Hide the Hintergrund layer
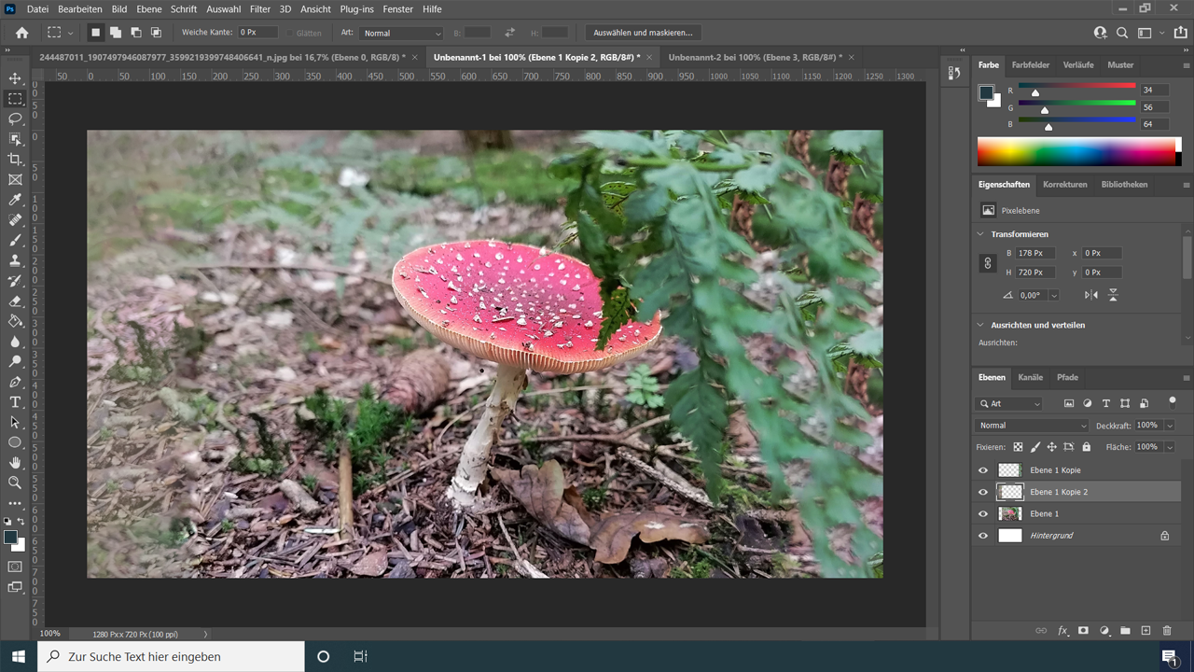The image size is (1194, 672). (982, 535)
